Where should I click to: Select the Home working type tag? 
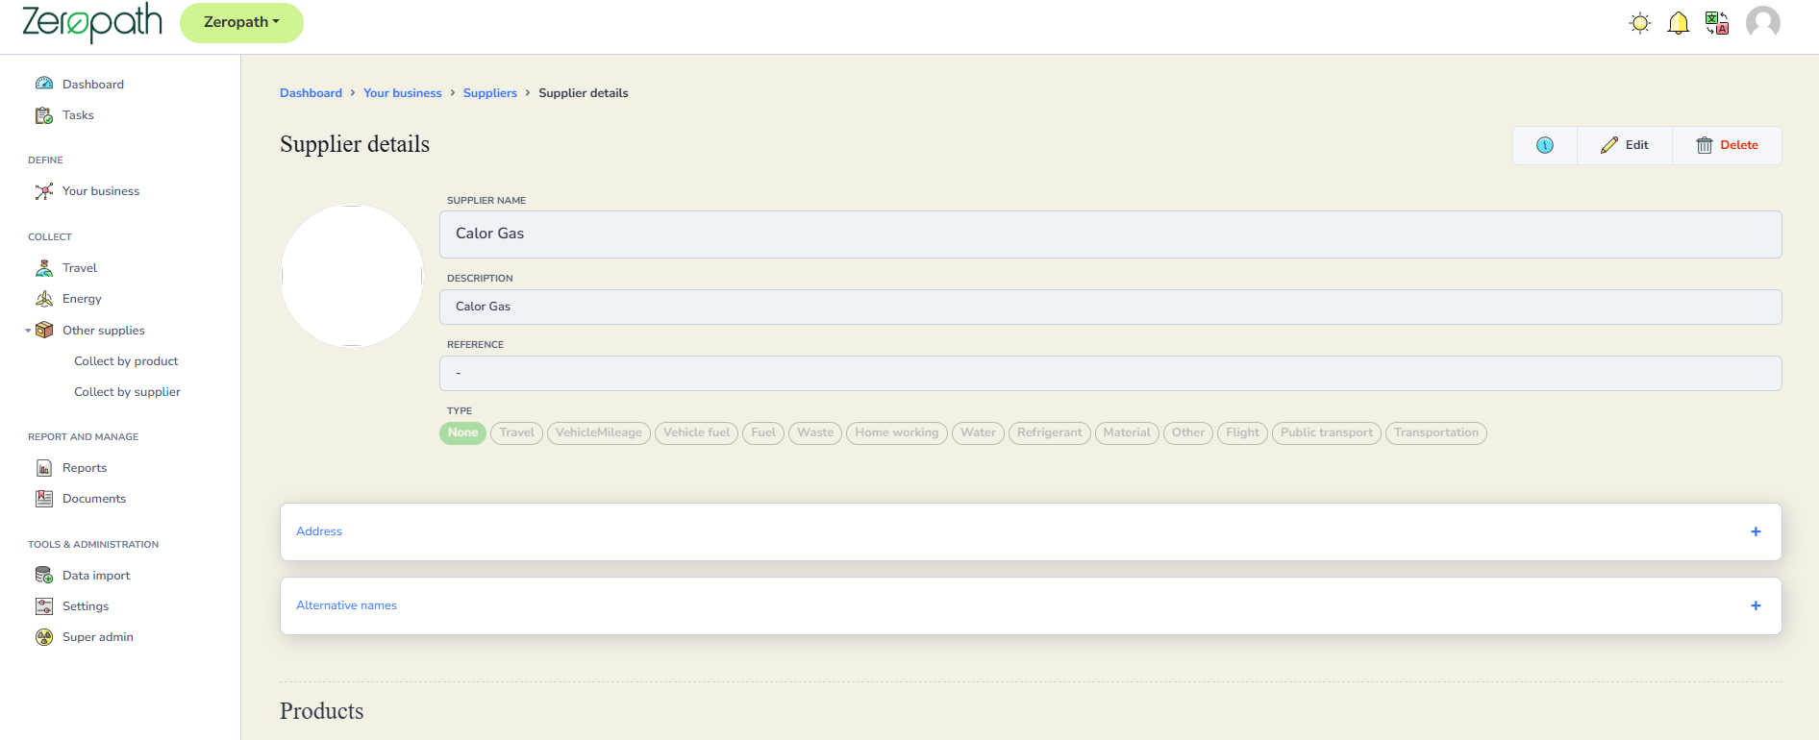tap(897, 432)
